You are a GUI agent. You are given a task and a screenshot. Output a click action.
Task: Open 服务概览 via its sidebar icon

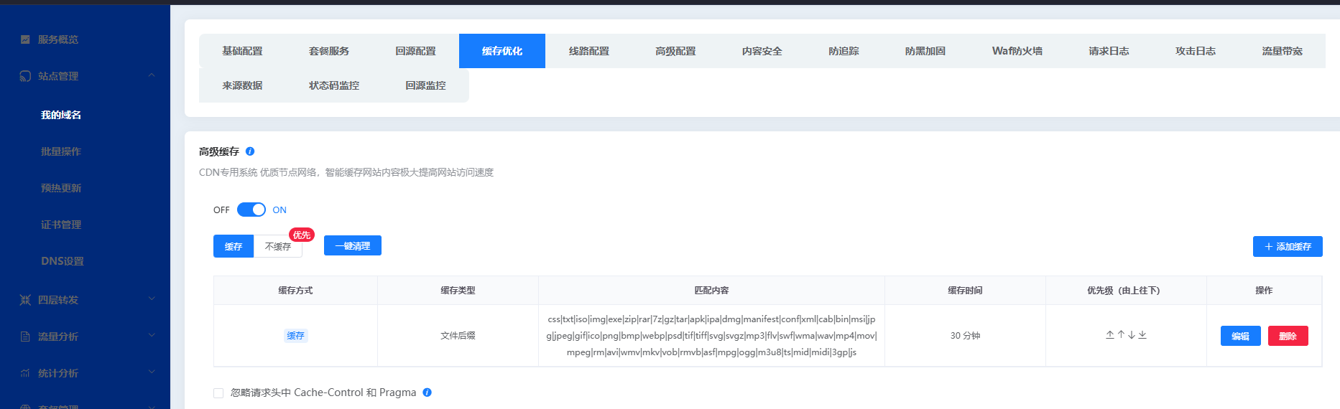point(25,39)
